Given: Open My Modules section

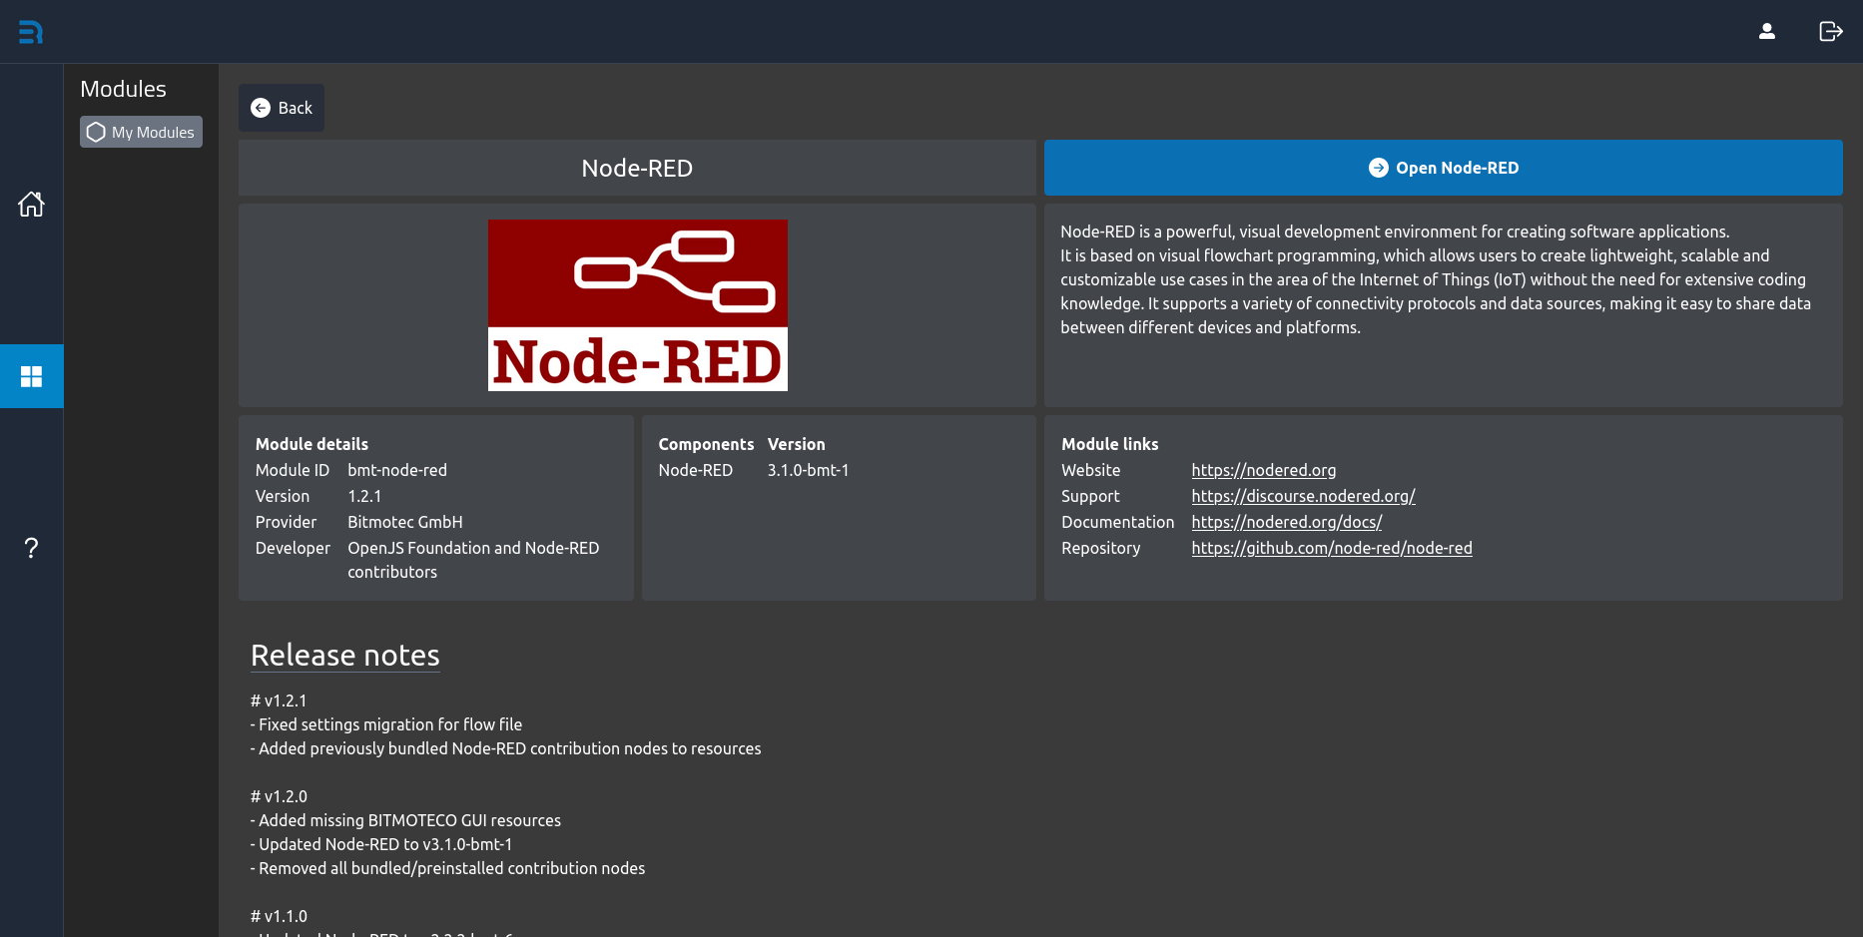Looking at the screenshot, I should pos(141,132).
